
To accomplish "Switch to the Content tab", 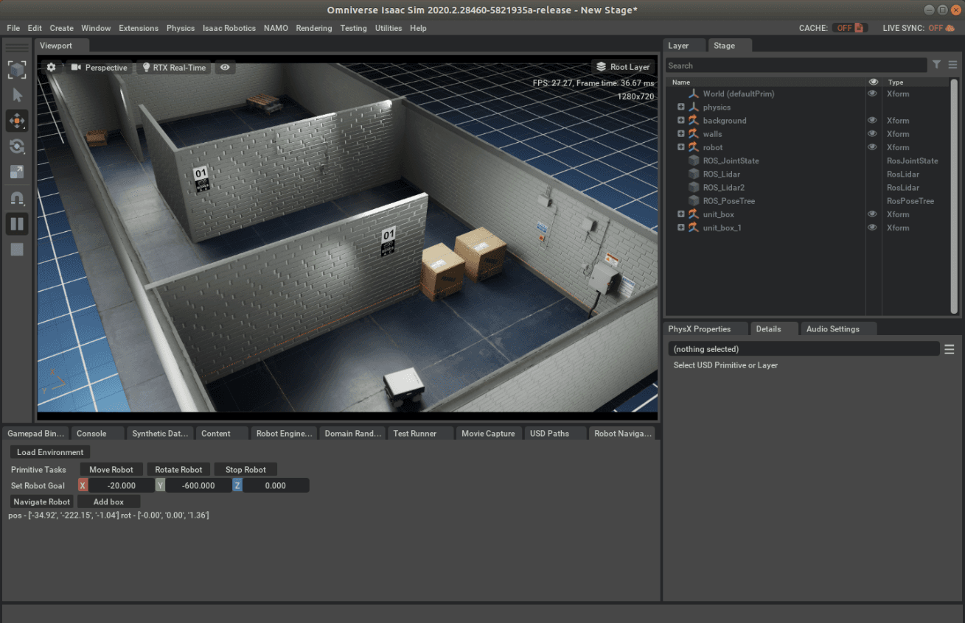I will pyautogui.click(x=222, y=434).
